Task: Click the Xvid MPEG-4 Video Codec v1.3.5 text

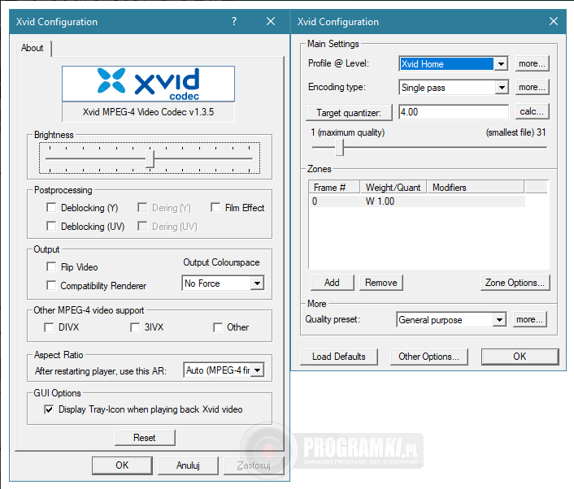Action: (148, 112)
